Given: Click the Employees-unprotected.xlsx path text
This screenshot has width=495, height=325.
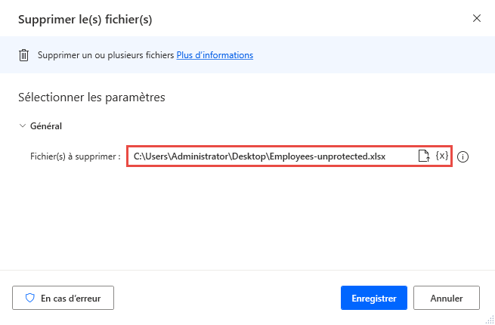Looking at the screenshot, I should click(x=259, y=156).
